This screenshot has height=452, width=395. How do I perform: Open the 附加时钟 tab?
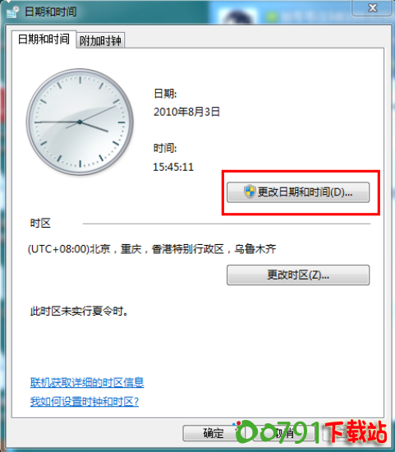click(x=100, y=40)
